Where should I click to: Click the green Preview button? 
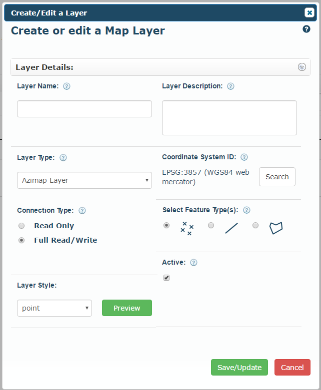click(127, 308)
